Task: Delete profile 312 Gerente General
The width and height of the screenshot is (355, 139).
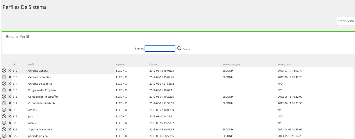Action: (x=10, y=71)
